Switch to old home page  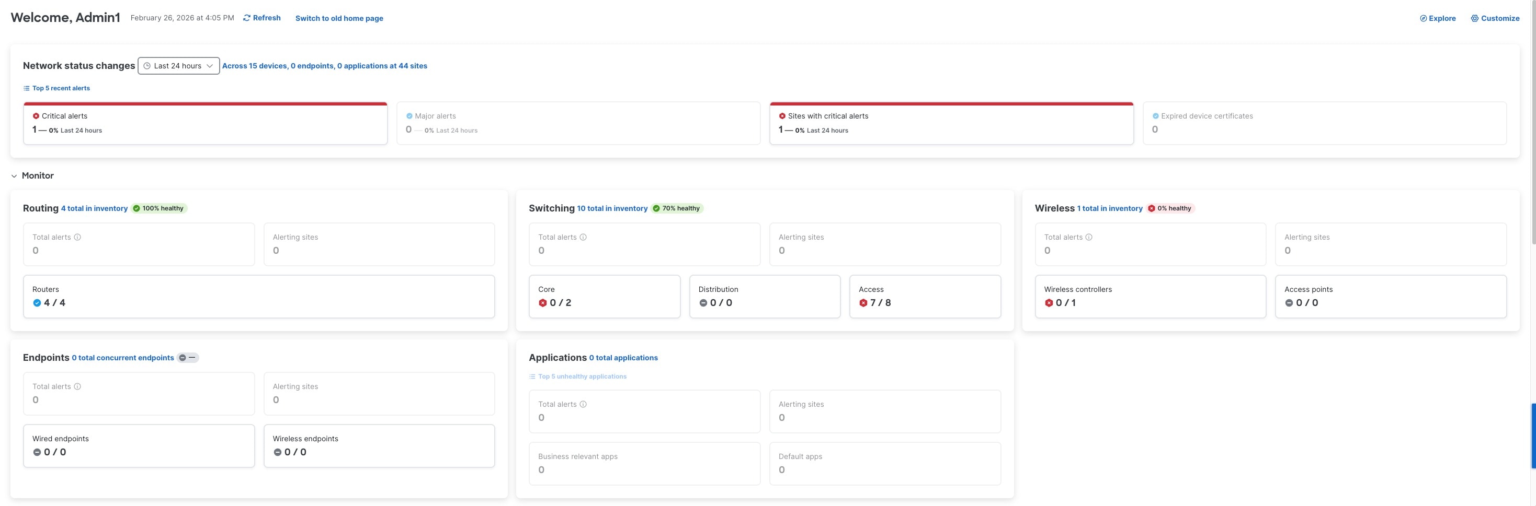[339, 18]
